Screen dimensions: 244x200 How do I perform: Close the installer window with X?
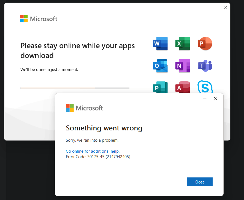coord(225,8)
